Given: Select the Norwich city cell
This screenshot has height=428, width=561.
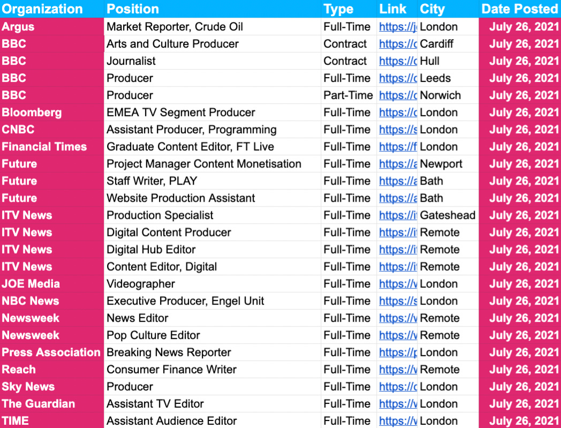Looking at the screenshot, I should point(448,95).
